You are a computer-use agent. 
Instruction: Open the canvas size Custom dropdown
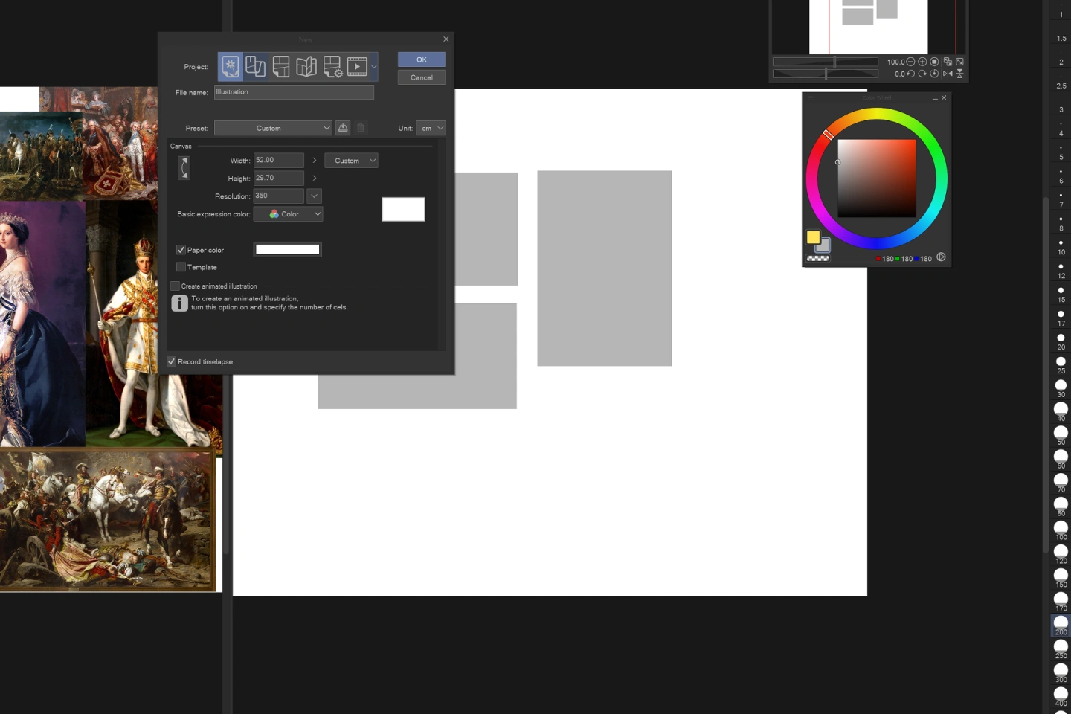point(351,161)
